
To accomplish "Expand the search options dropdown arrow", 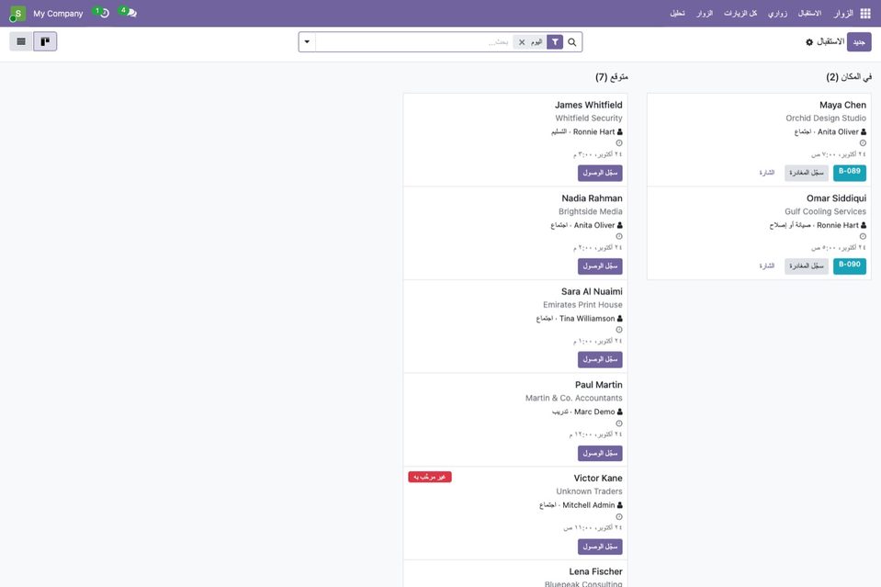I will [307, 42].
